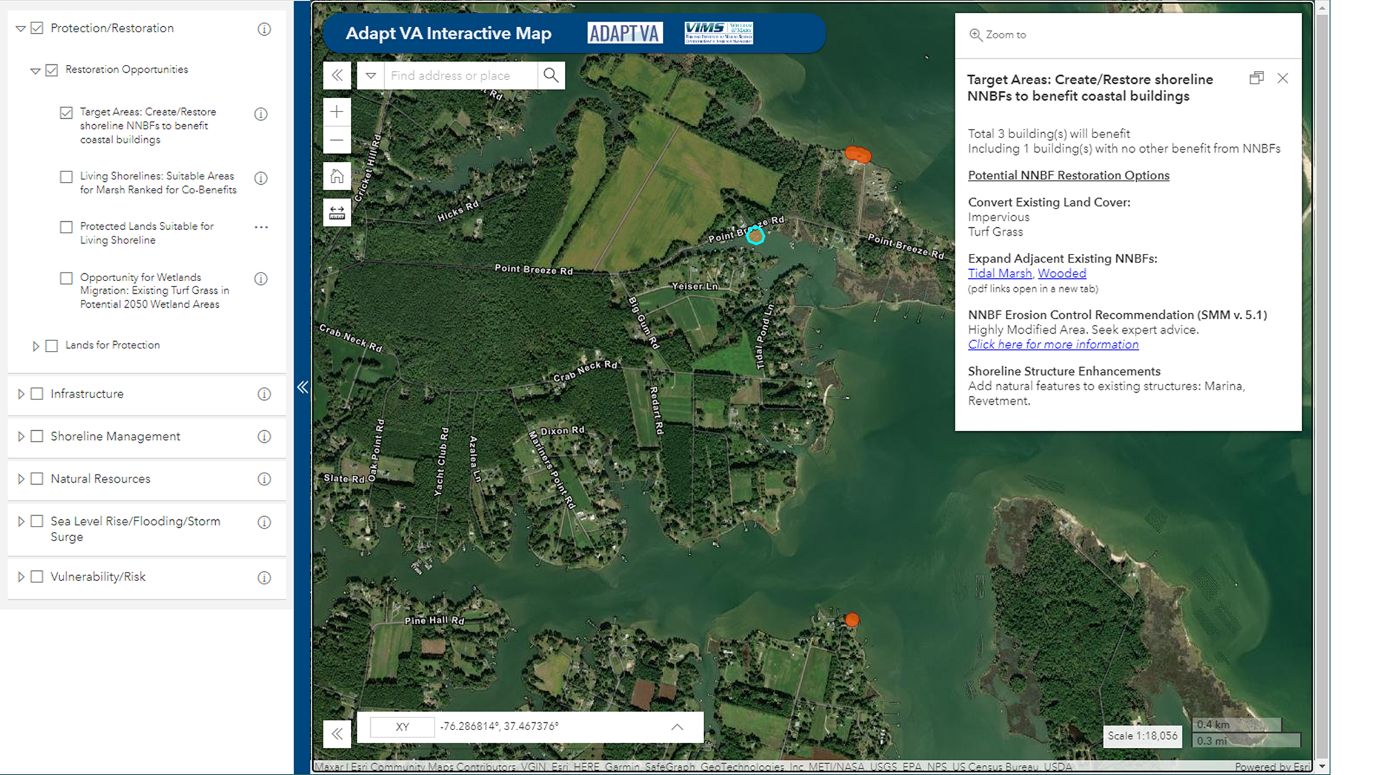Expand the Shoreline Management group
The height and width of the screenshot is (775, 1378).
click(21, 436)
